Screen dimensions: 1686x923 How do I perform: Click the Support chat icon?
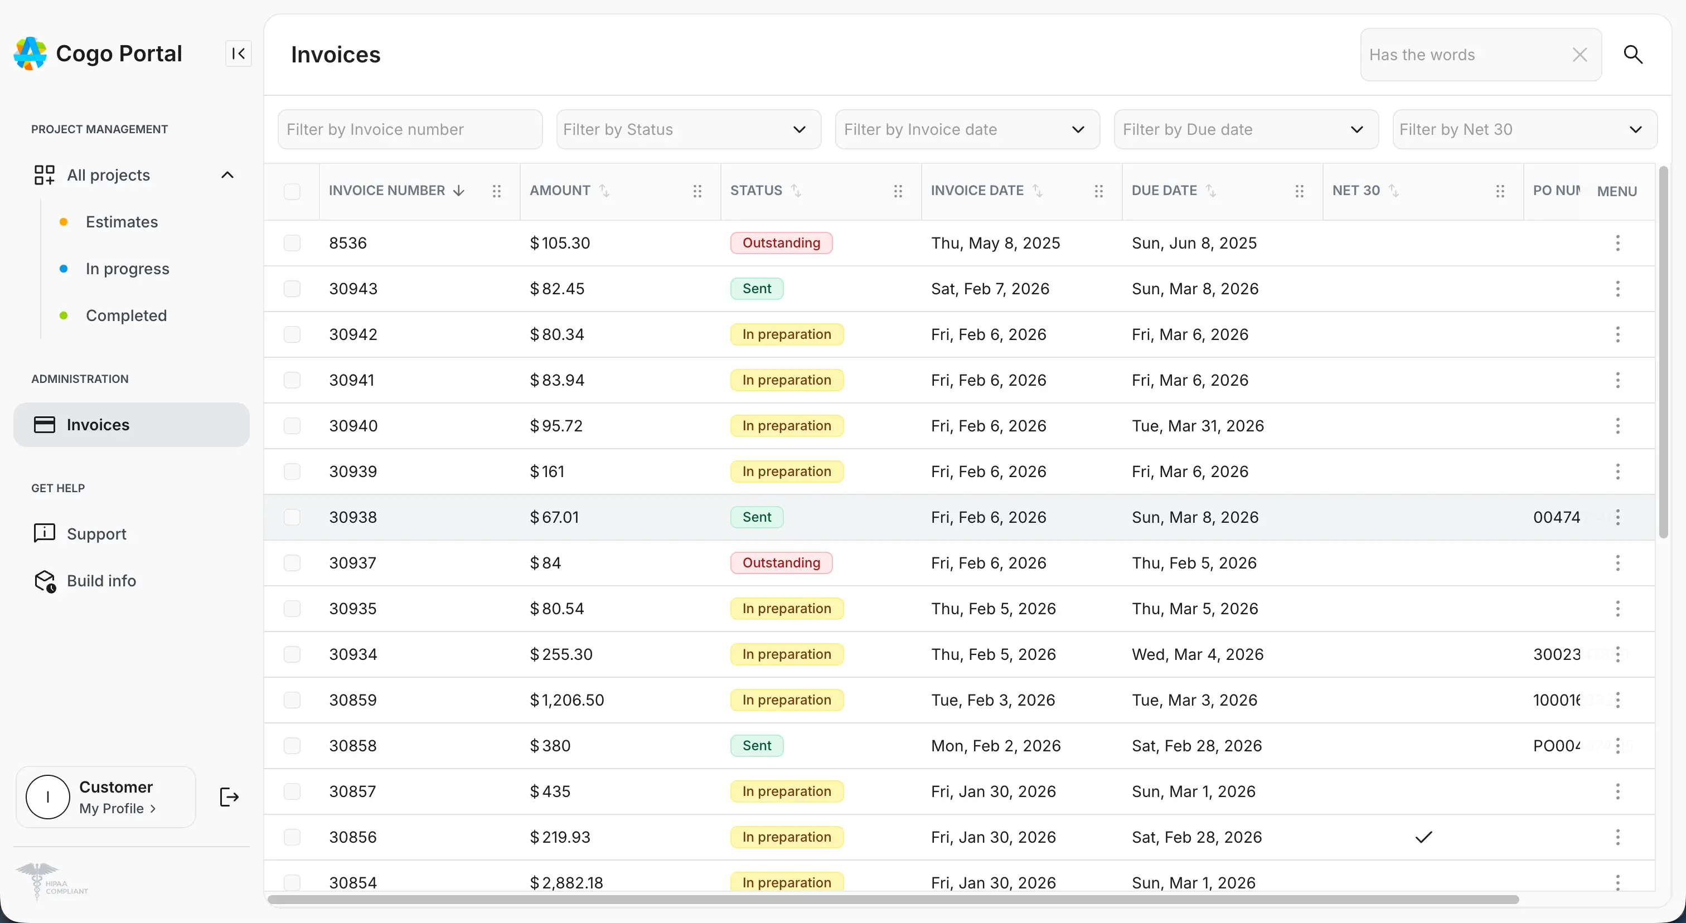pos(45,533)
